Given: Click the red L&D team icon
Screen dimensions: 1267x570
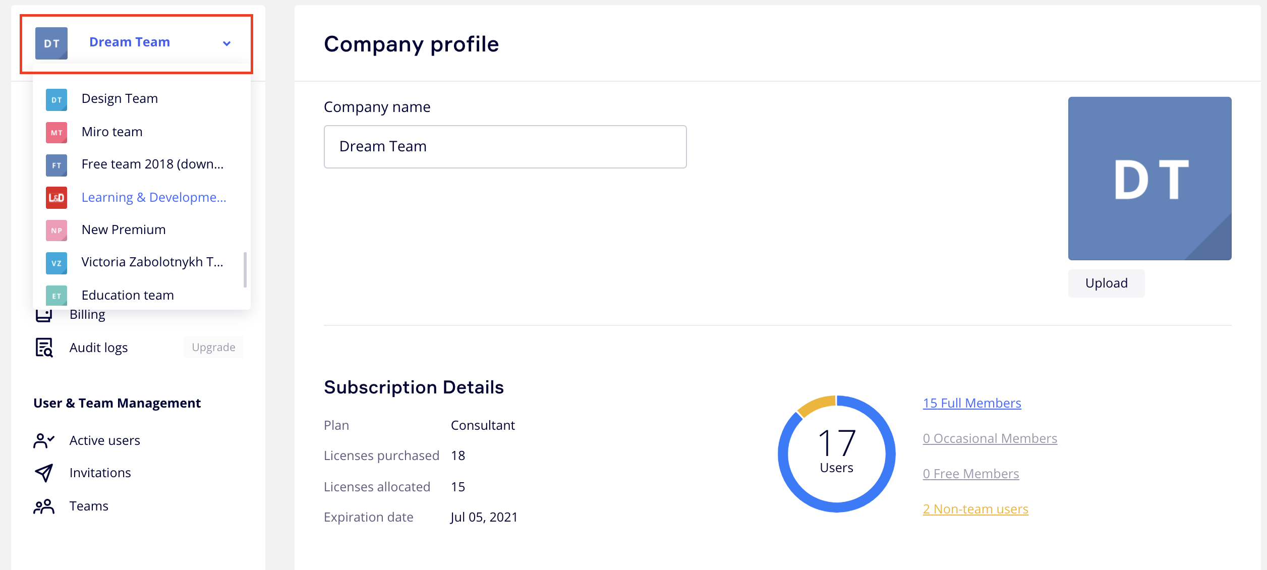Looking at the screenshot, I should coord(56,198).
